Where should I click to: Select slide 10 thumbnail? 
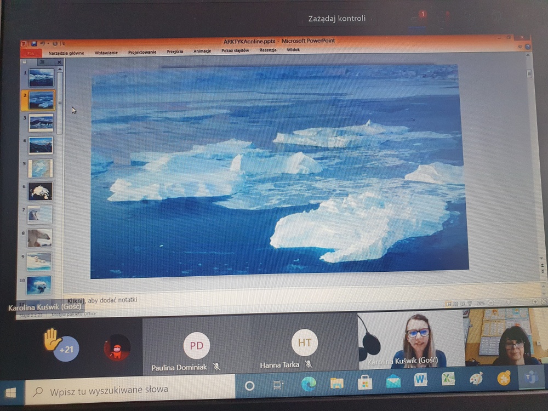(39, 285)
